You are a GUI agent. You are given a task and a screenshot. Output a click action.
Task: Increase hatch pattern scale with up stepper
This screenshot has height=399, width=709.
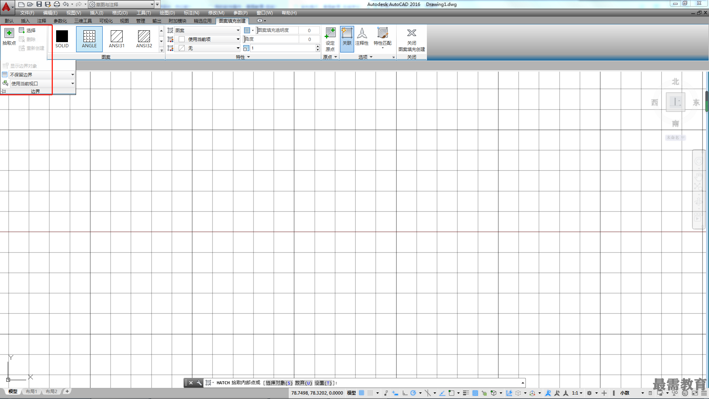(318, 47)
